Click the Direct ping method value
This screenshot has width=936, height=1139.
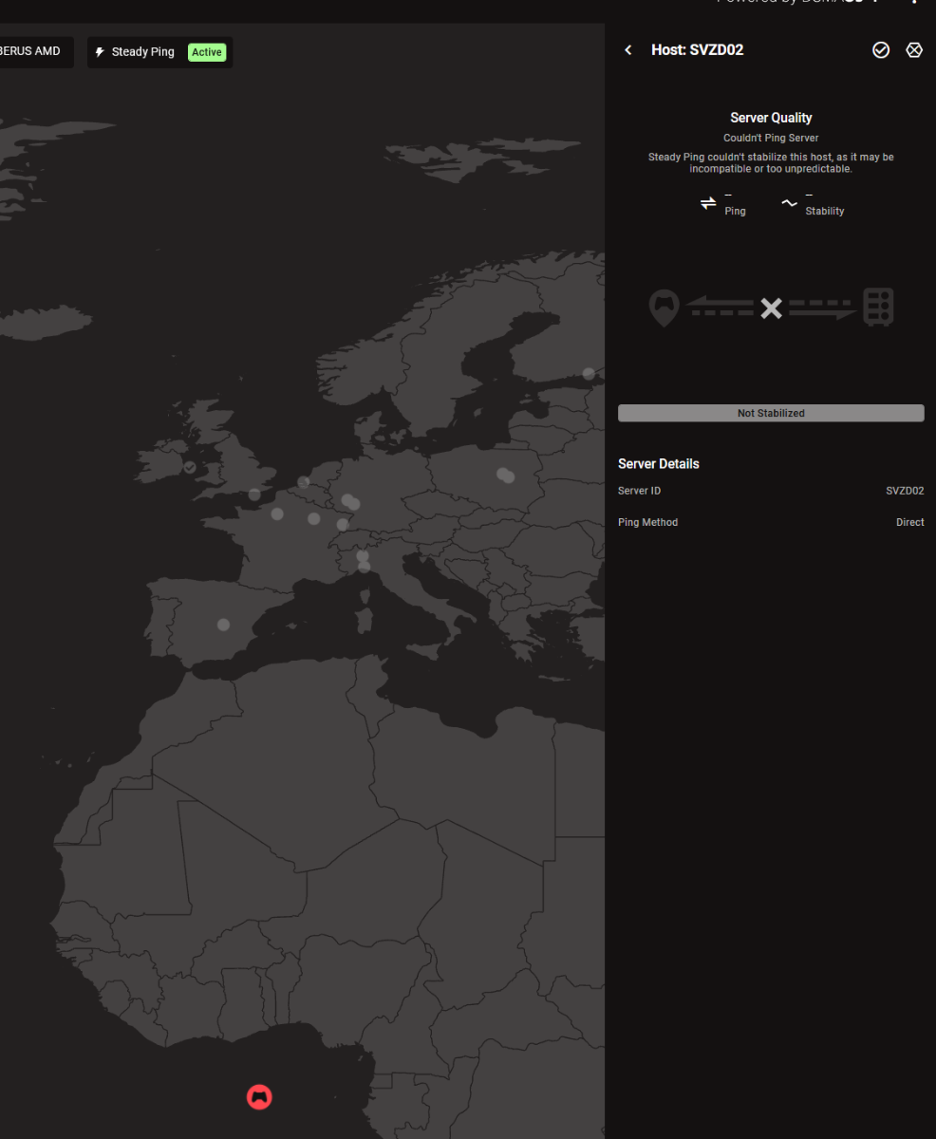pos(909,522)
